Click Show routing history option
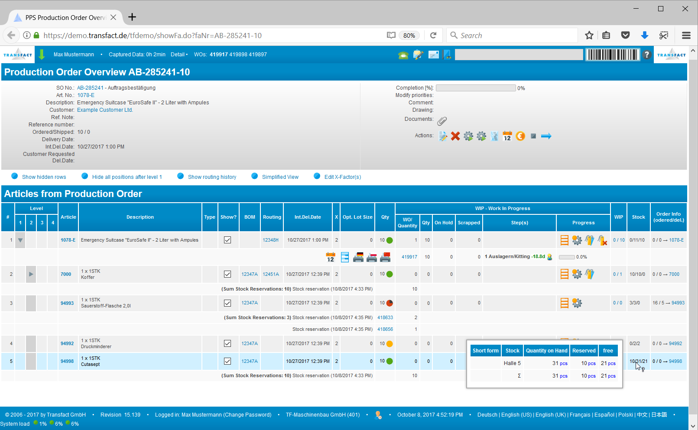The image size is (698, 430). [212, 177]
